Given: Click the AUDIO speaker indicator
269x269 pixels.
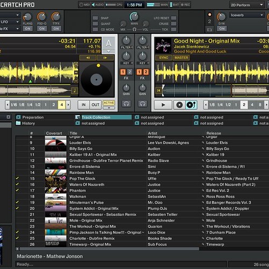Looking at the screenshot, I should coord(98,5).
